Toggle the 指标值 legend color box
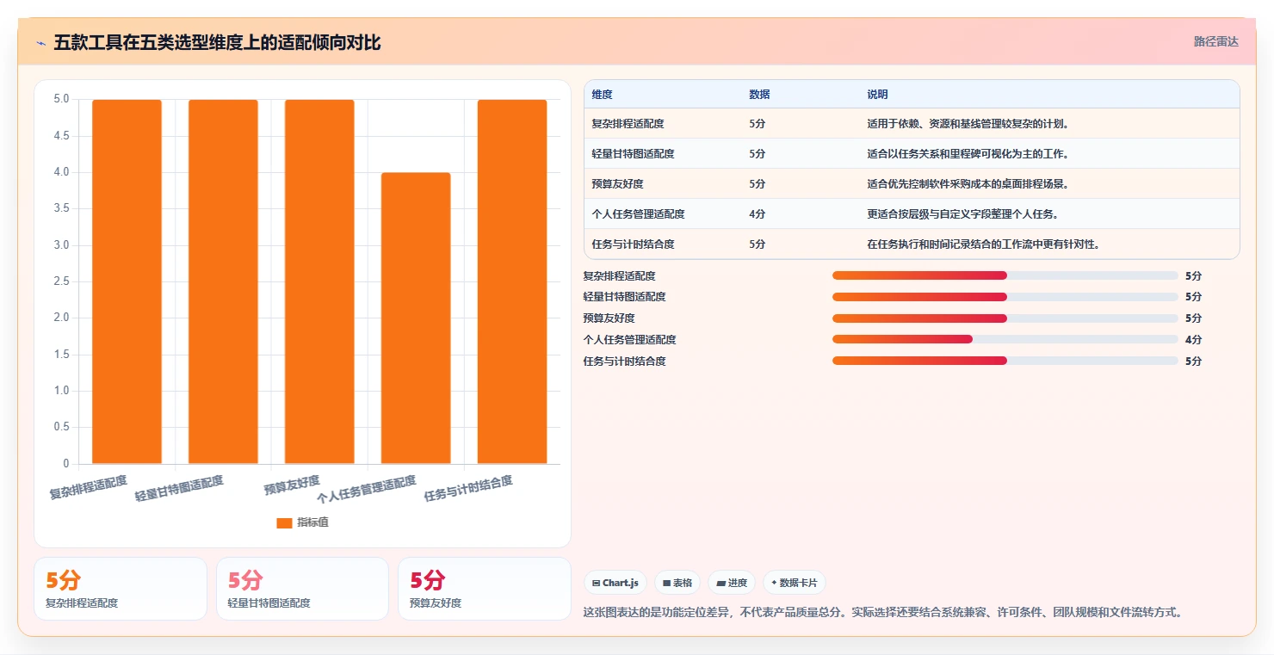 [284, 523]
